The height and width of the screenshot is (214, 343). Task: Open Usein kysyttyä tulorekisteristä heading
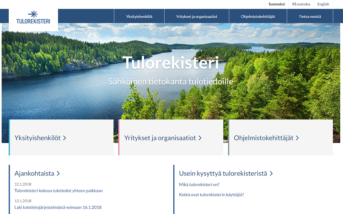(223, 173)
